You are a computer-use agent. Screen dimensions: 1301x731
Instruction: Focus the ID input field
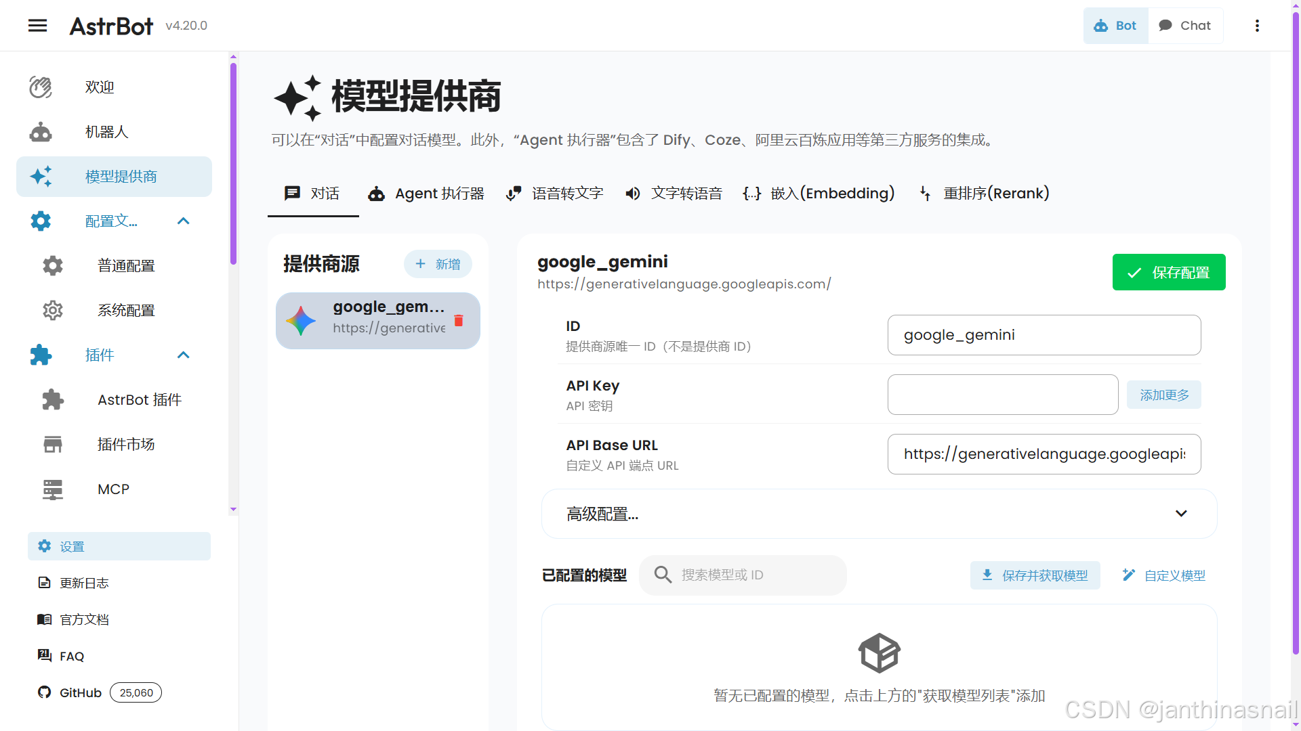point(1044,335)
